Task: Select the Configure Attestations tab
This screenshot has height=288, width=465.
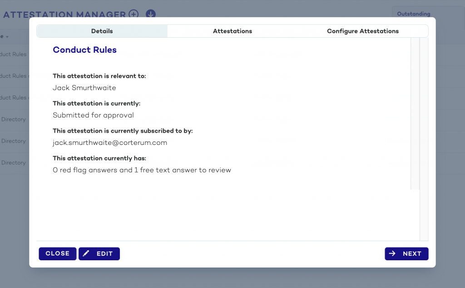Action: (363, 31)
